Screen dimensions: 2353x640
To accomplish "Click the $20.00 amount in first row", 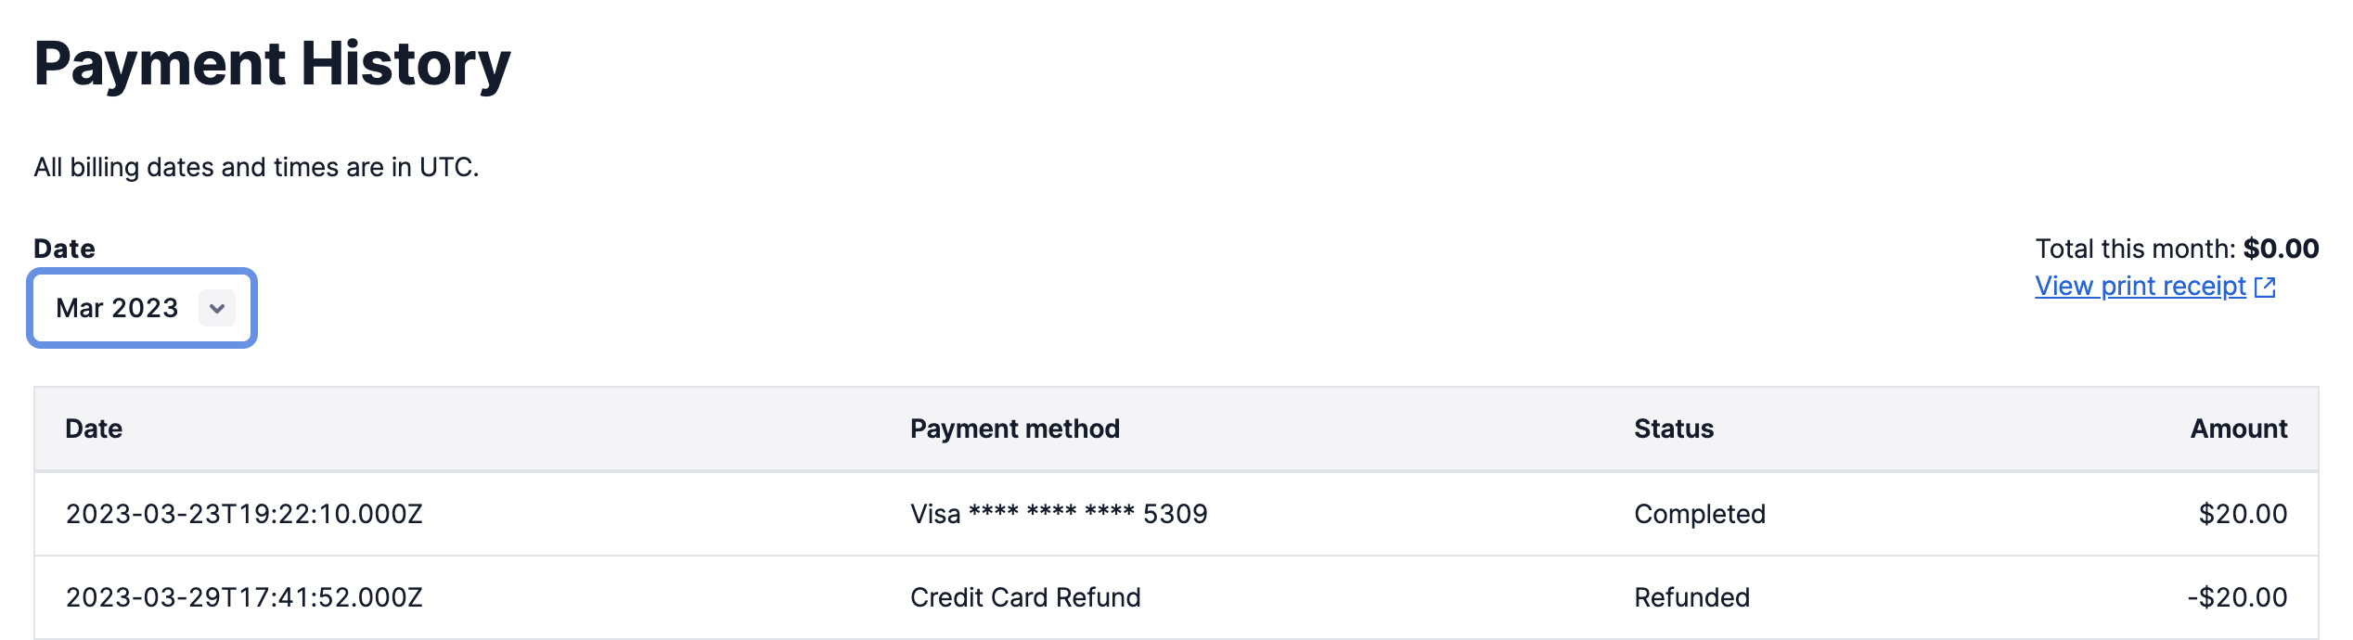I will [x=2243, y=514].
